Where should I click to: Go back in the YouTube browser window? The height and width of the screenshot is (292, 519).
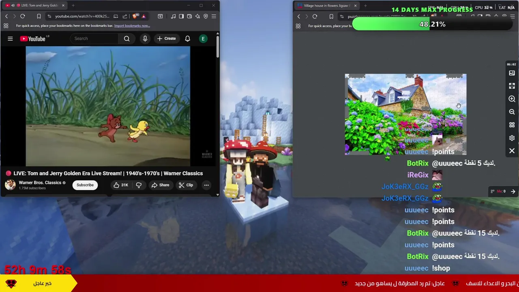click(6, 16)
